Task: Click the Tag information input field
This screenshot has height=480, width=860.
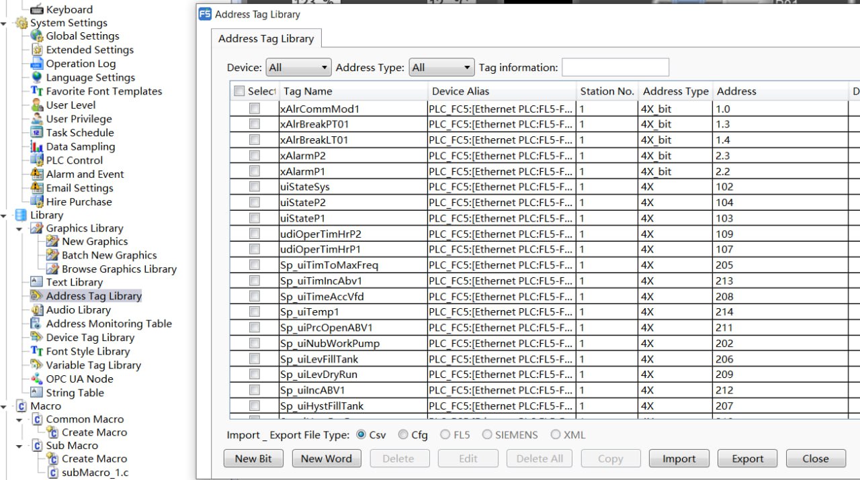Action: tap(615, 68)
